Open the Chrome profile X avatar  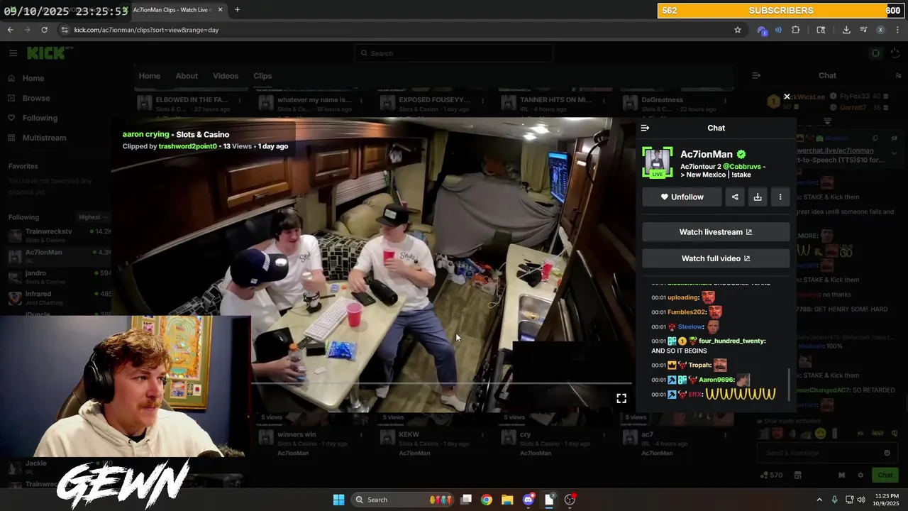pos(880,30)
